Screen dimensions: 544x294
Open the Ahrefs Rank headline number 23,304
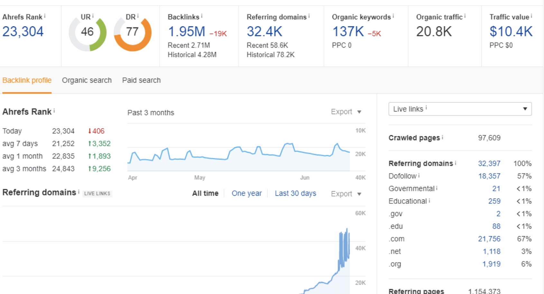(23, 31)
